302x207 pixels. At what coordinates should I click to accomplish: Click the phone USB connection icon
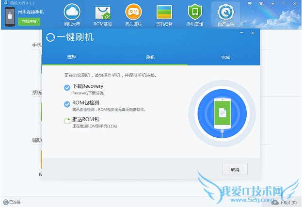click(10, 16)
